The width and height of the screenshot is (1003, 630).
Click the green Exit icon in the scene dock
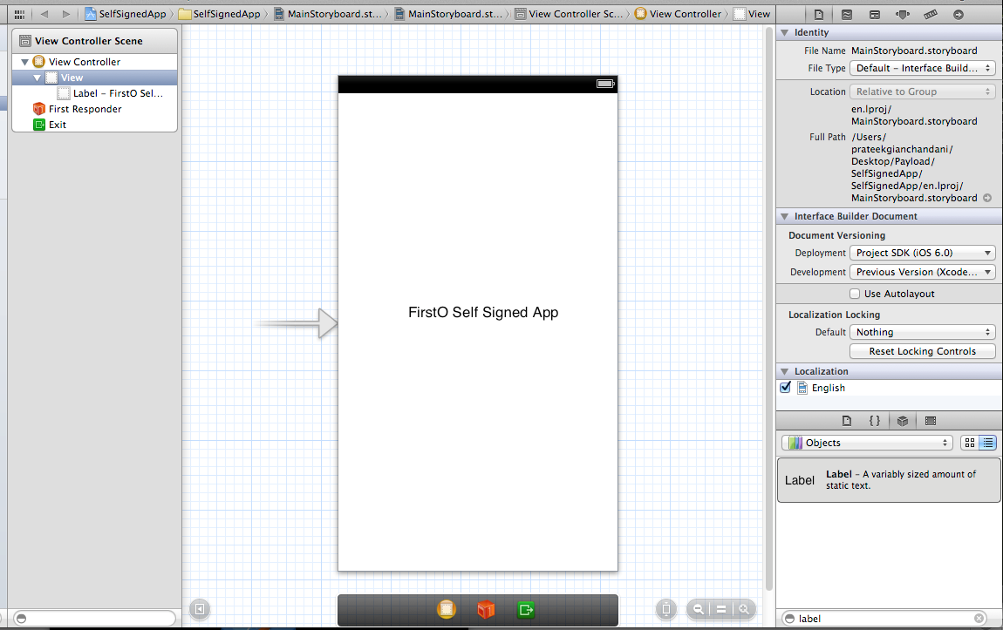[526, 610]
